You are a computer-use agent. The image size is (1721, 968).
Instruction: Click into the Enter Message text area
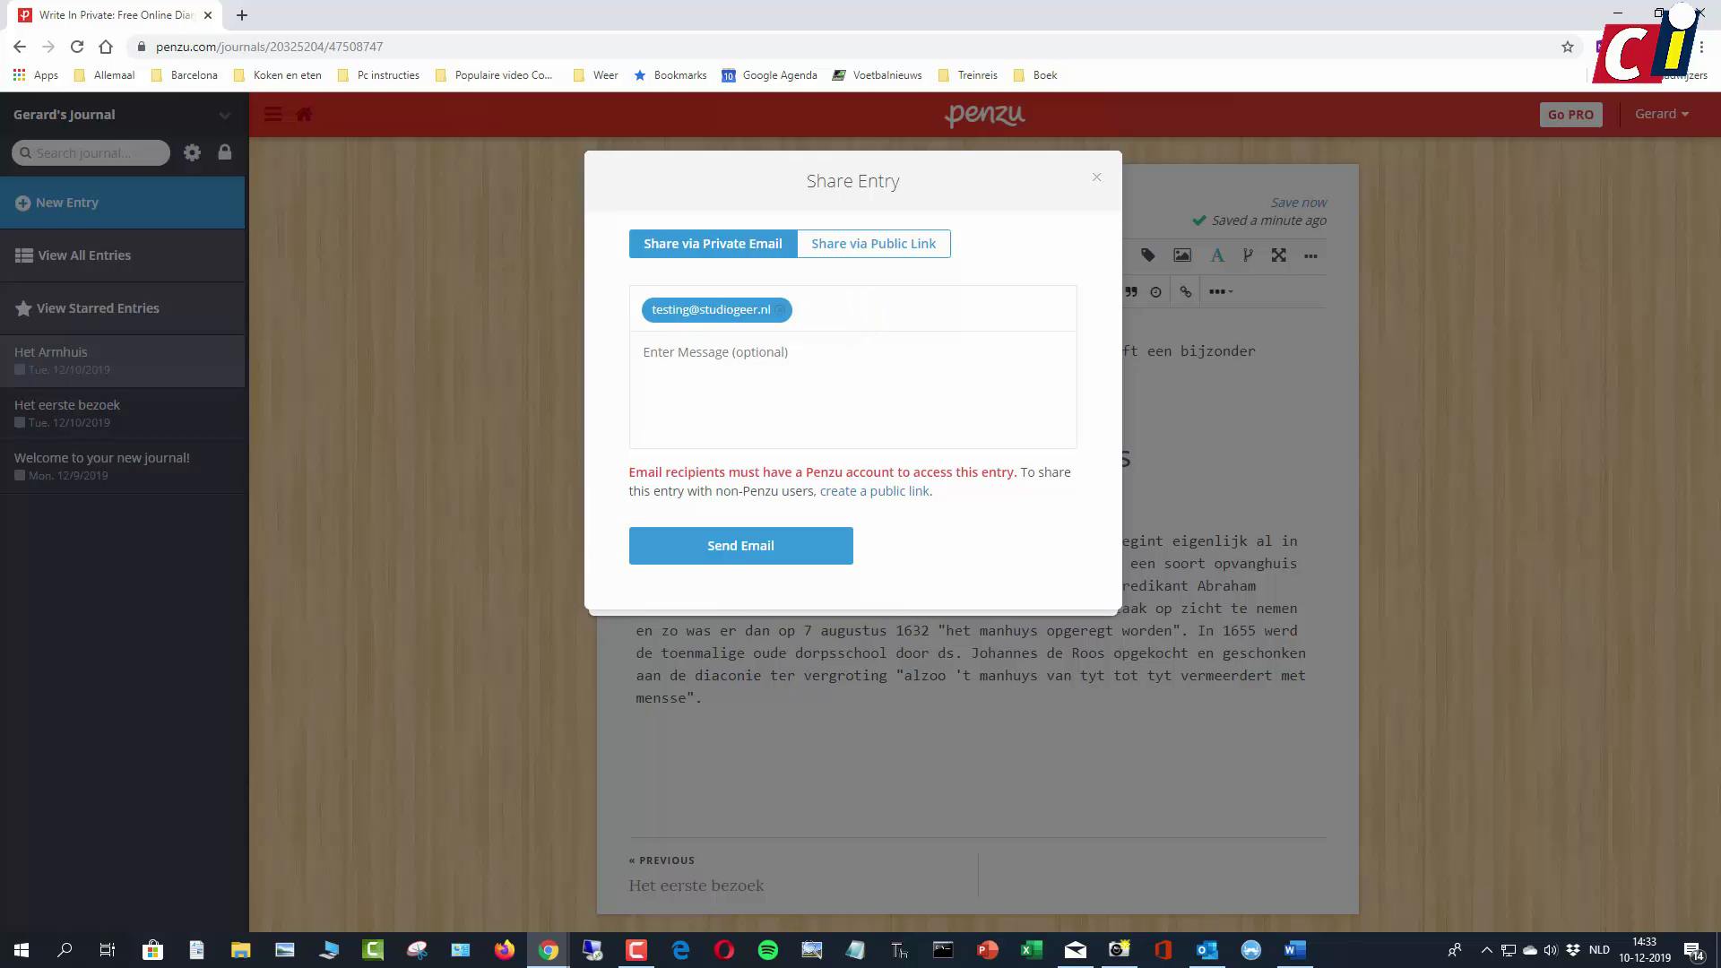click(x=852, y=390)
